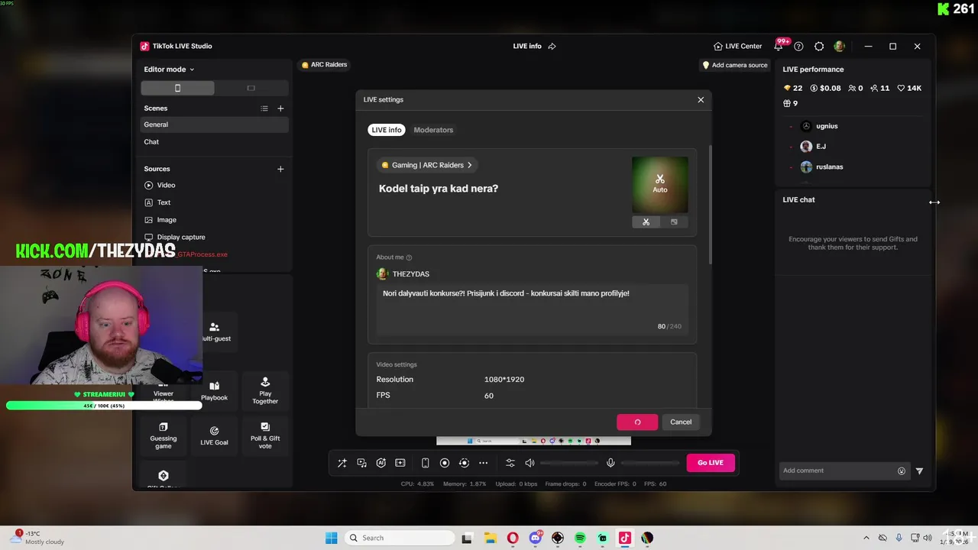This screenshot has width=978, height=550.
Task: Select the auto crop cover option
Action: point(646,222)
